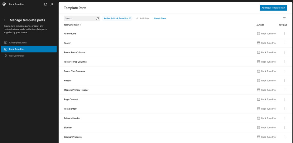The height and width of the screenshot is (143, 293).
Task: Click the Reset filters link
Action: (160, 18)
